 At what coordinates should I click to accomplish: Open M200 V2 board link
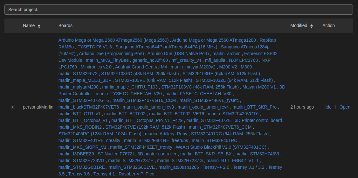228,67
